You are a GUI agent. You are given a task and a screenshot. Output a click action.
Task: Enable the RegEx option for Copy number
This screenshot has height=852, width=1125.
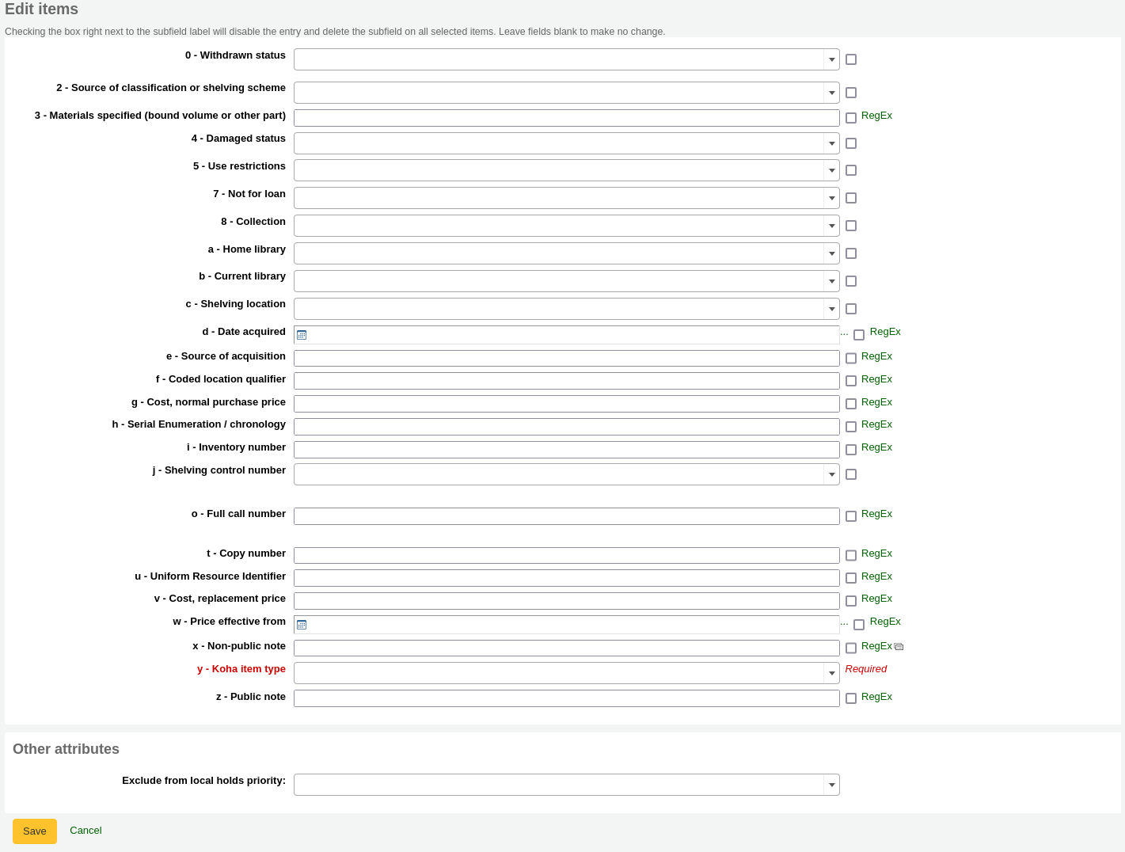(x=851, y=555)
